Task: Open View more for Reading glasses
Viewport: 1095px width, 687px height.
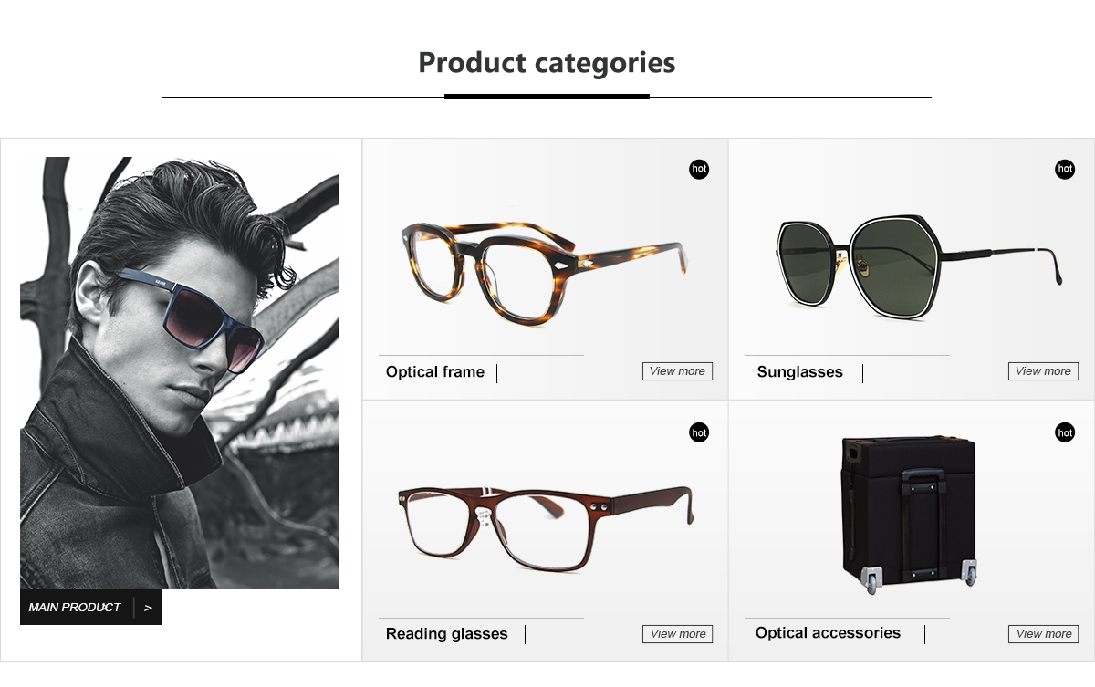Action: pos(677,634)
